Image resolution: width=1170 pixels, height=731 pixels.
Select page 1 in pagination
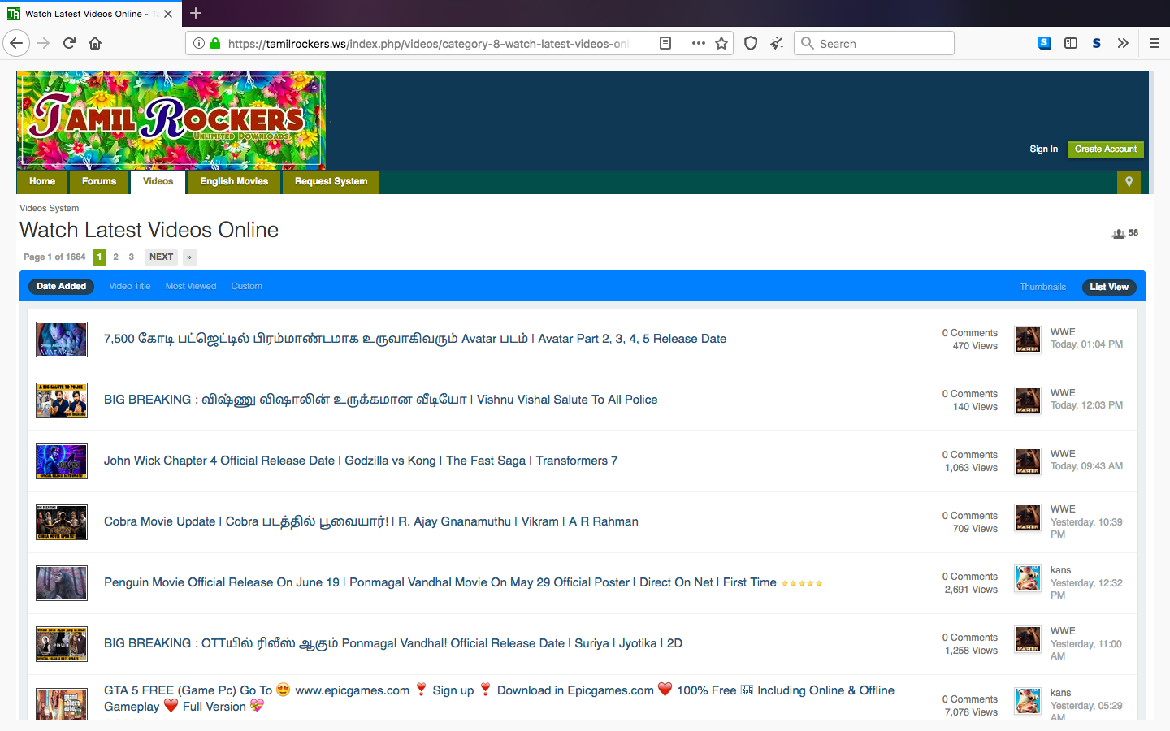[99, 257]
